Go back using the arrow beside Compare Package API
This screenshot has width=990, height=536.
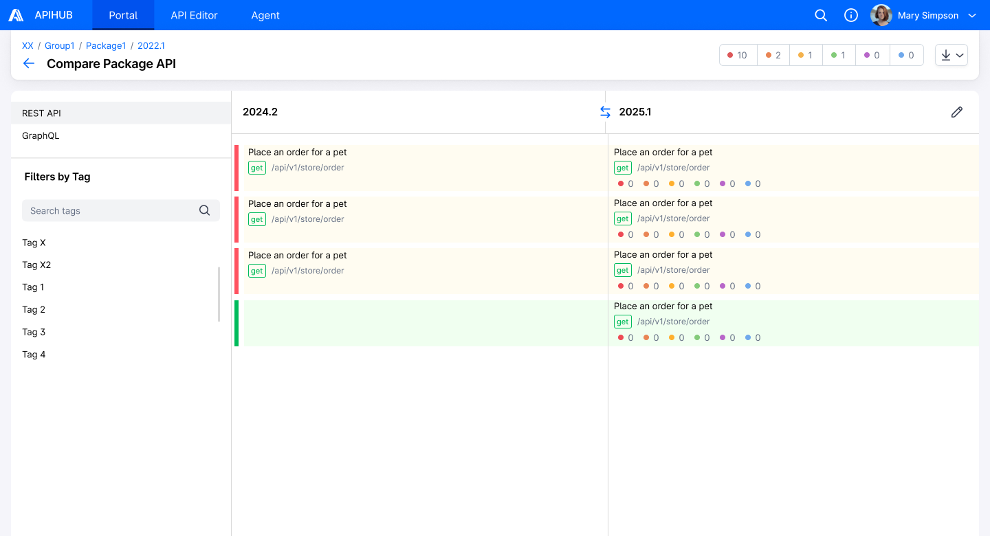(29, 63)
